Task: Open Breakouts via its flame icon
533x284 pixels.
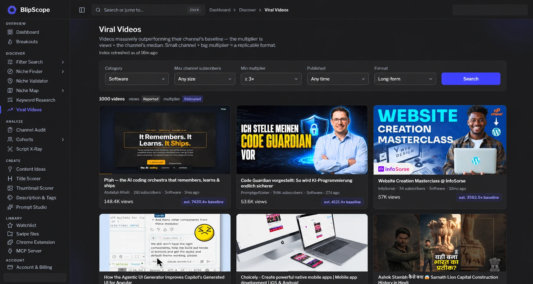Action: tap(10, 42)
